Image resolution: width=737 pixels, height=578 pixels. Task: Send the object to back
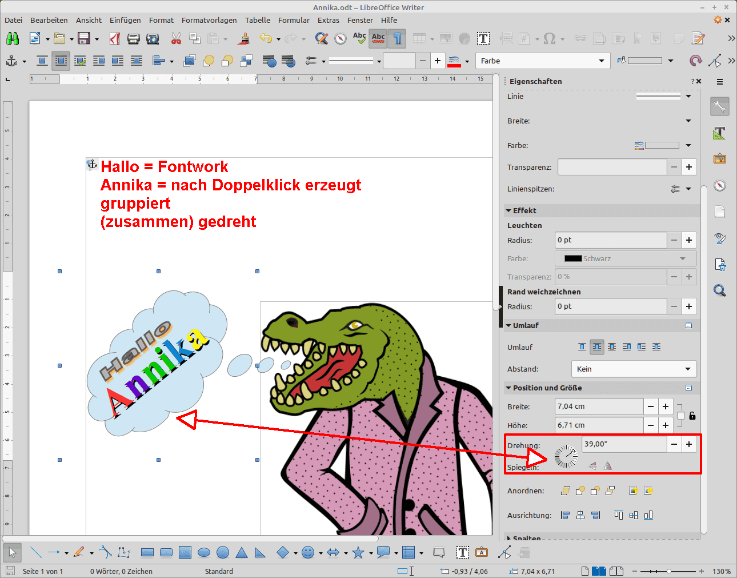(x=246, y=61)
